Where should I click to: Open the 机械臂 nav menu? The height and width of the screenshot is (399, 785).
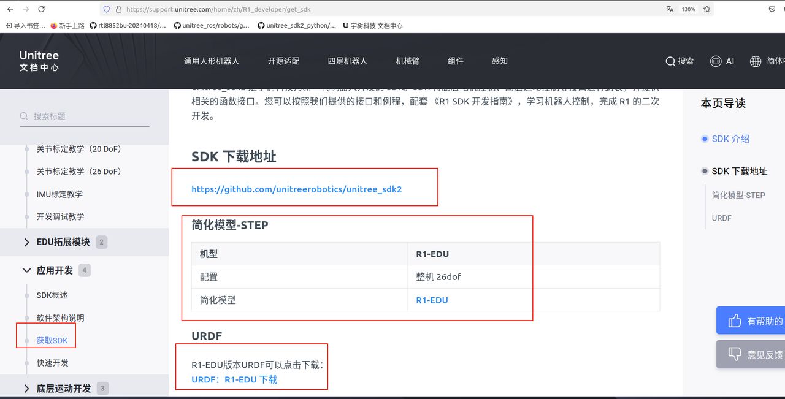(408, 61)
